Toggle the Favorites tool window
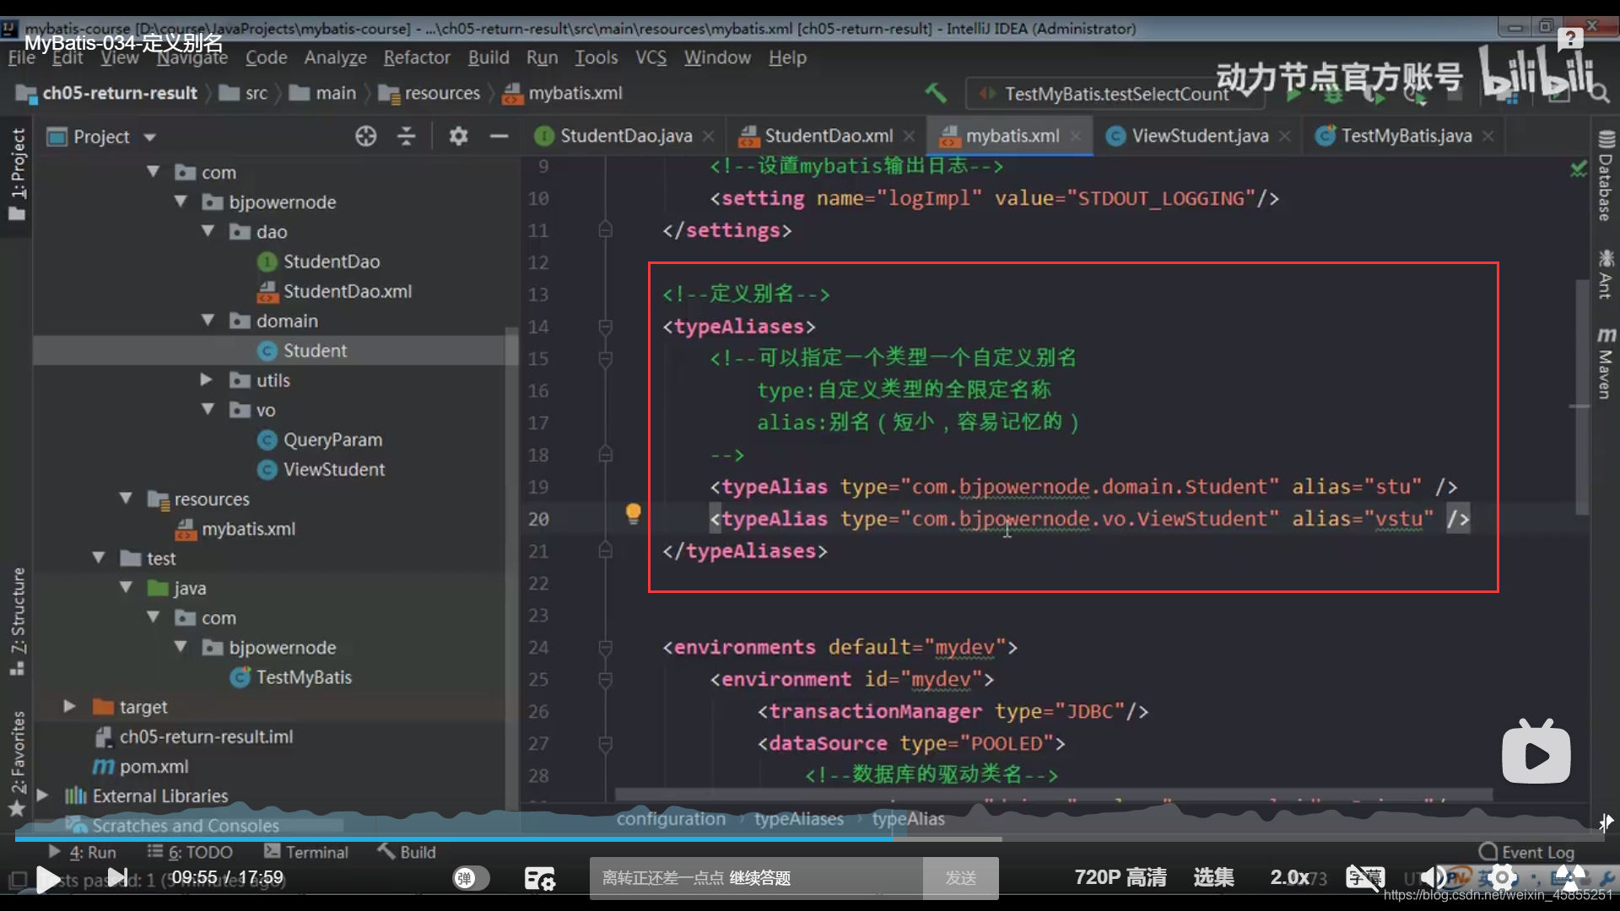 17,763
